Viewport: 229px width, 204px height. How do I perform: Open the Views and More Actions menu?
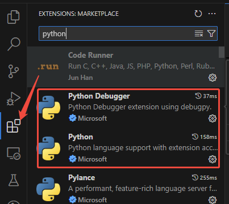(x=212, y=14)
